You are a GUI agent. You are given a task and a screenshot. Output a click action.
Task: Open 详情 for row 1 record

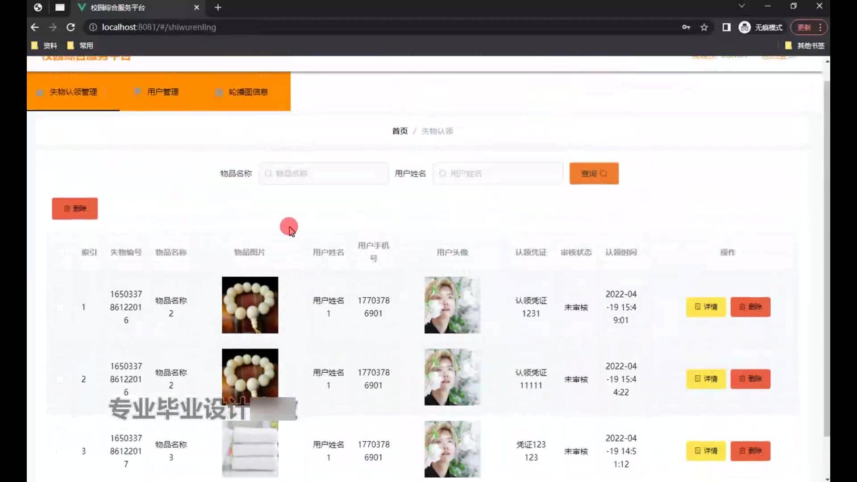pos(706,307)
